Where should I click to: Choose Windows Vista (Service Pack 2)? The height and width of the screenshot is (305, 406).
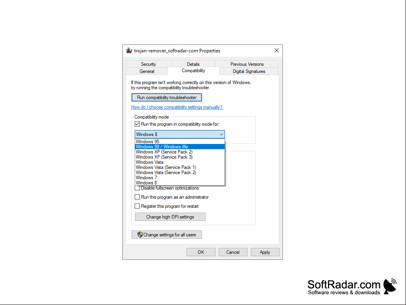180,173
